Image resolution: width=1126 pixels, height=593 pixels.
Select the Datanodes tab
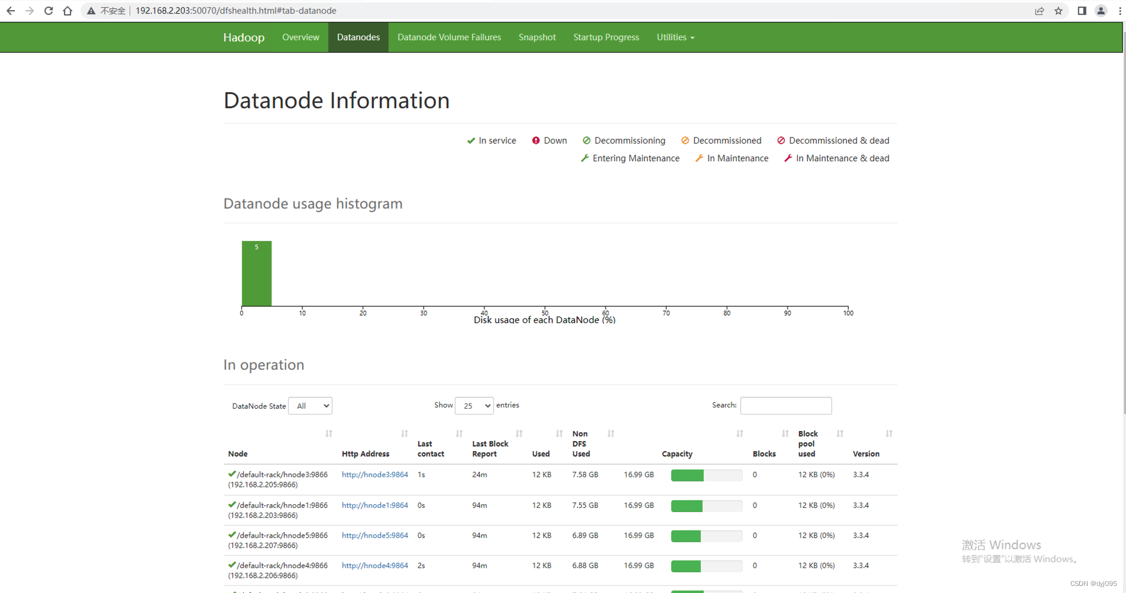click(x=358, y=37)
